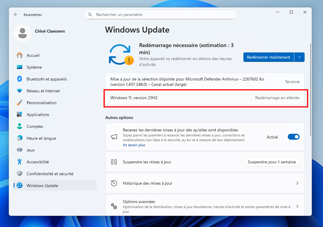Click the Rechercher un paramètre search field

(163, 15)
